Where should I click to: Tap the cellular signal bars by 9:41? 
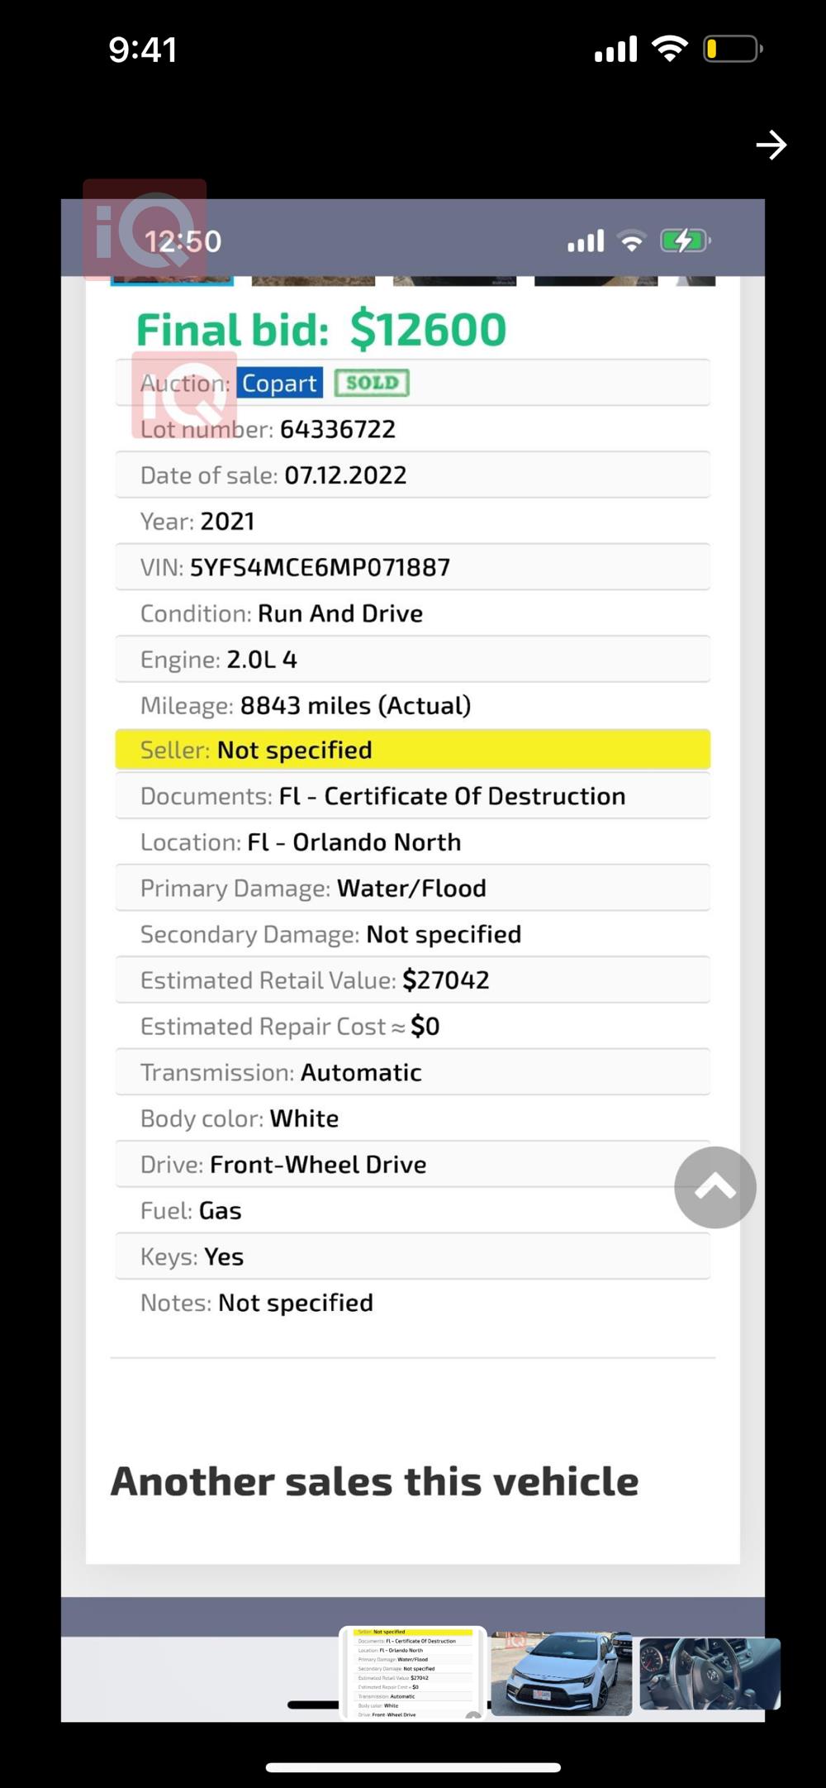pos(615,50)
